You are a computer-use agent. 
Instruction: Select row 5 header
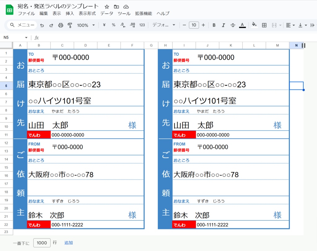[6, 86]
